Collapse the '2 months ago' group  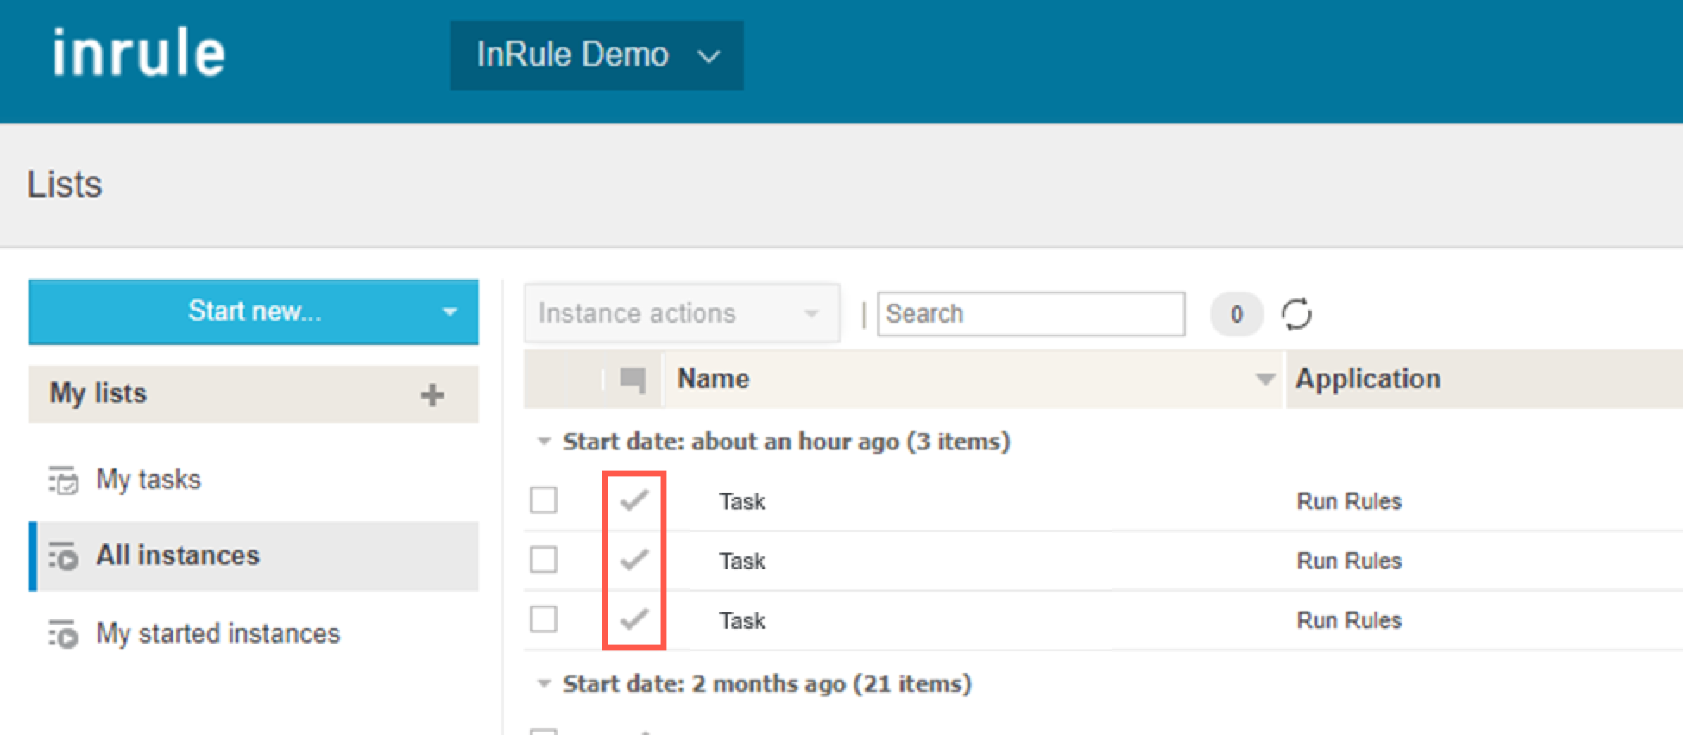544,684
